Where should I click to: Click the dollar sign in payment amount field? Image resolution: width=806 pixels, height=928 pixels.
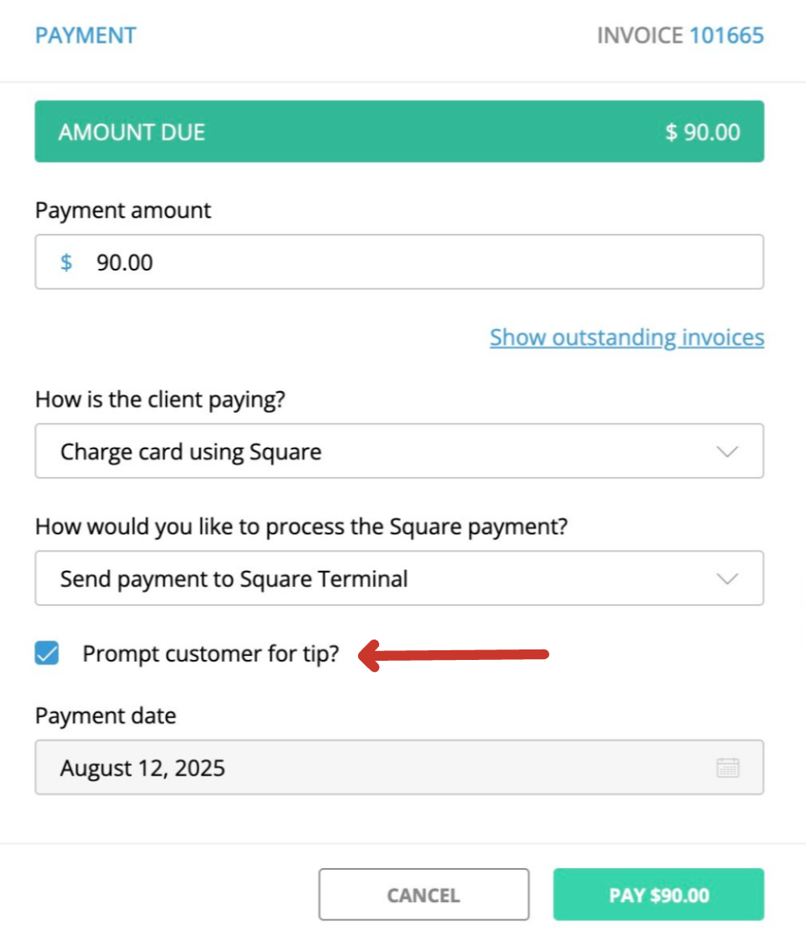(65, 262)
